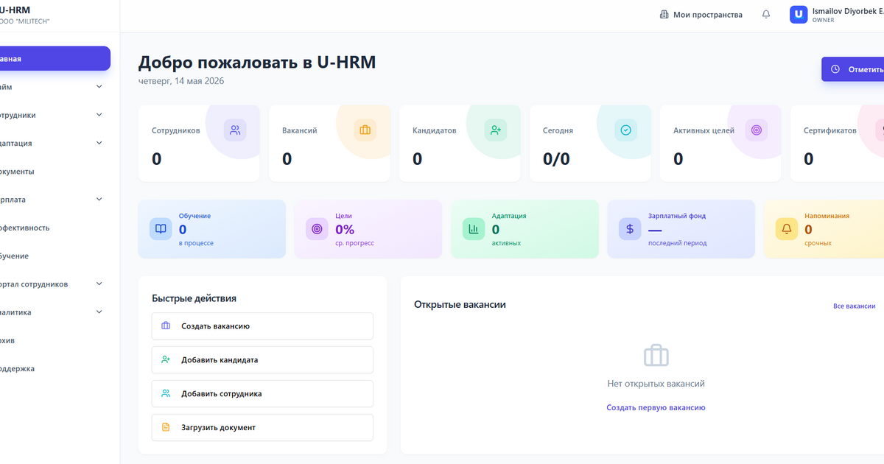Open the Ismailov Diyorbek user profile menu

click(836, 15)
